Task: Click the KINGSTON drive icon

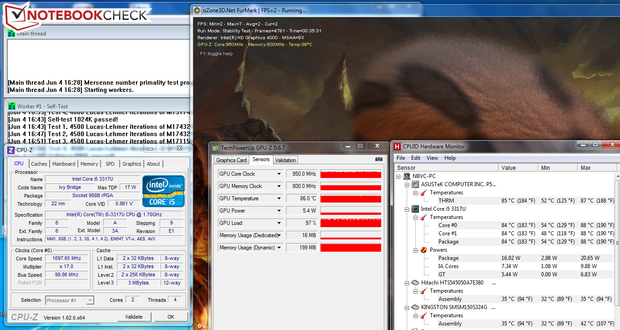Action: (x=415, y=307)
